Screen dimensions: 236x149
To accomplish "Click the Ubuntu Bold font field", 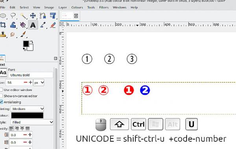I will pyautogui.click(x=31, y=75).
